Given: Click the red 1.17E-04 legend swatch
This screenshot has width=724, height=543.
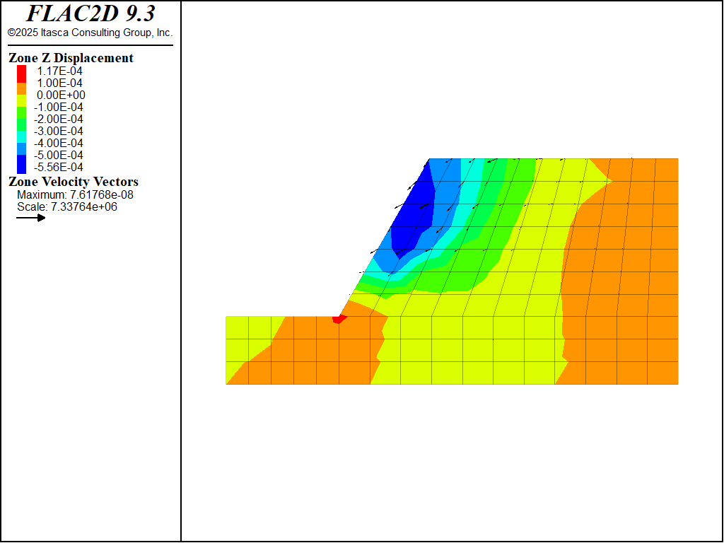Looking at the screenshot, I should (x=22, y=71).
